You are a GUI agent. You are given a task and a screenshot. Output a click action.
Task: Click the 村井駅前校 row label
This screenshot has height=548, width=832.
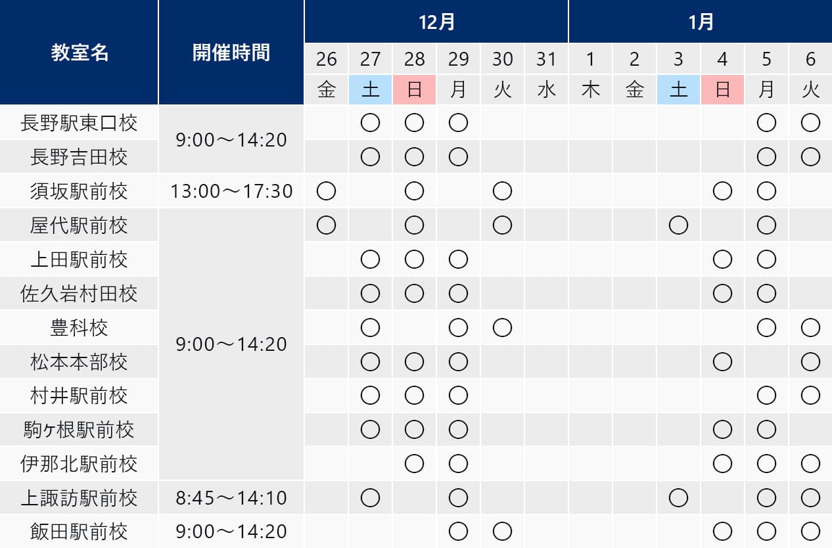coord(80,396)
